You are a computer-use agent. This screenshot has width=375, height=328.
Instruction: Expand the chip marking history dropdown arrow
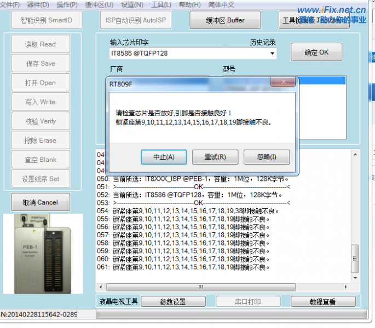[x=272, y=53]
